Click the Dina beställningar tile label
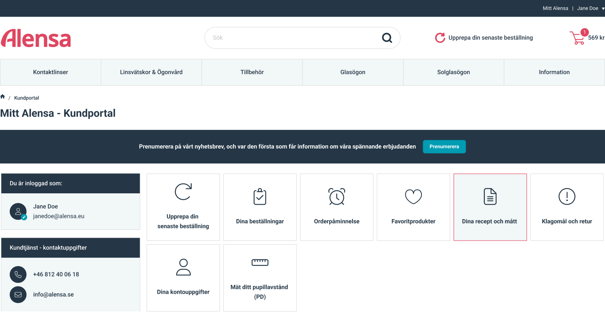This screenshot has width=605, height=320. pos(260,222)
